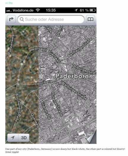Focus the Suche oder Adresse search field

click(x=51, y=19)
